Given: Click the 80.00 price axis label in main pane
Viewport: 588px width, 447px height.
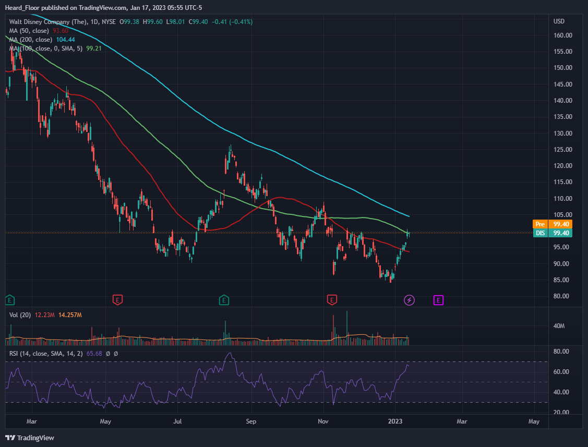Looking at the screenshot, I should 561,296.
